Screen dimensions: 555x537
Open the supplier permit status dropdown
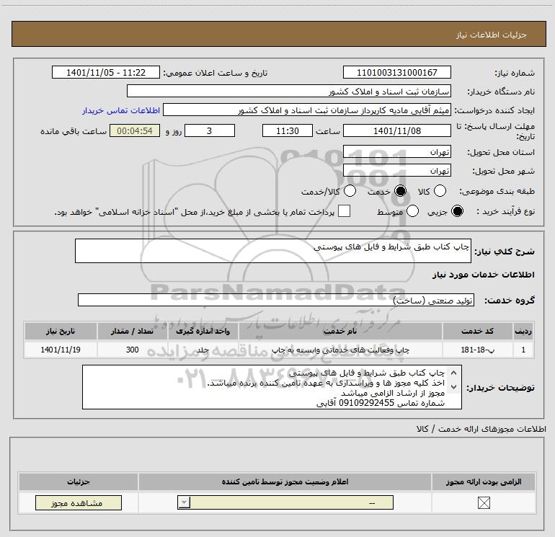tap(285, 502)
